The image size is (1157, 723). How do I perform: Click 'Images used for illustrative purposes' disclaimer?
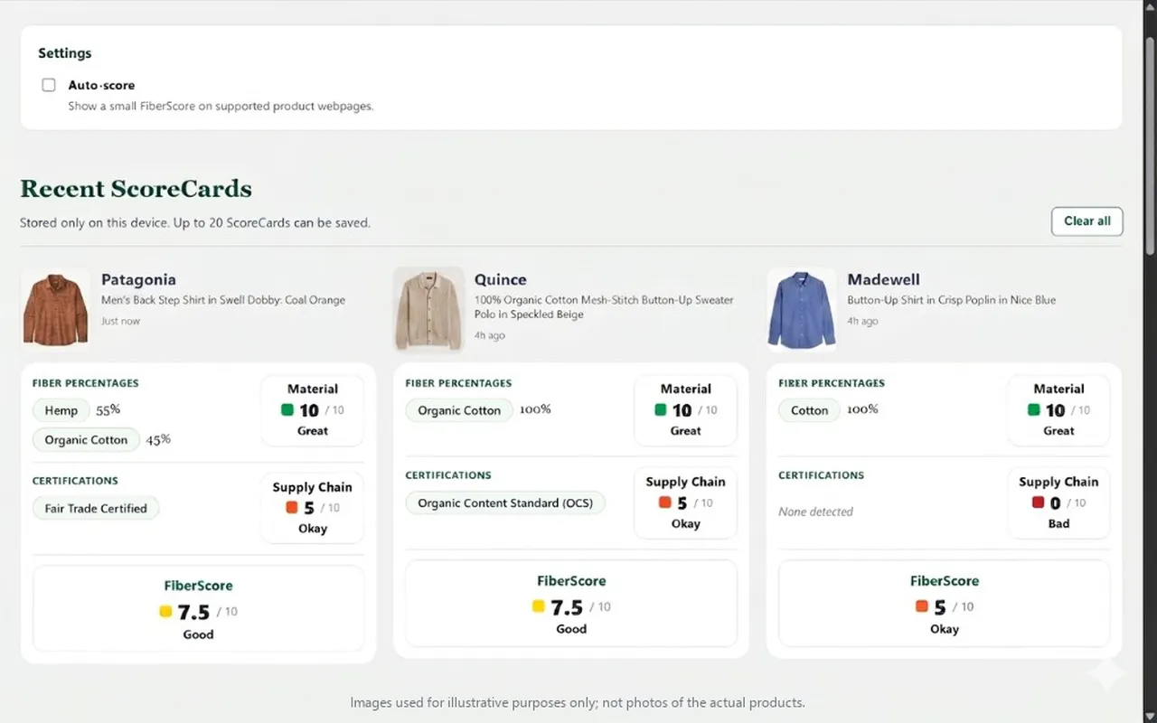tap(578, 702)
